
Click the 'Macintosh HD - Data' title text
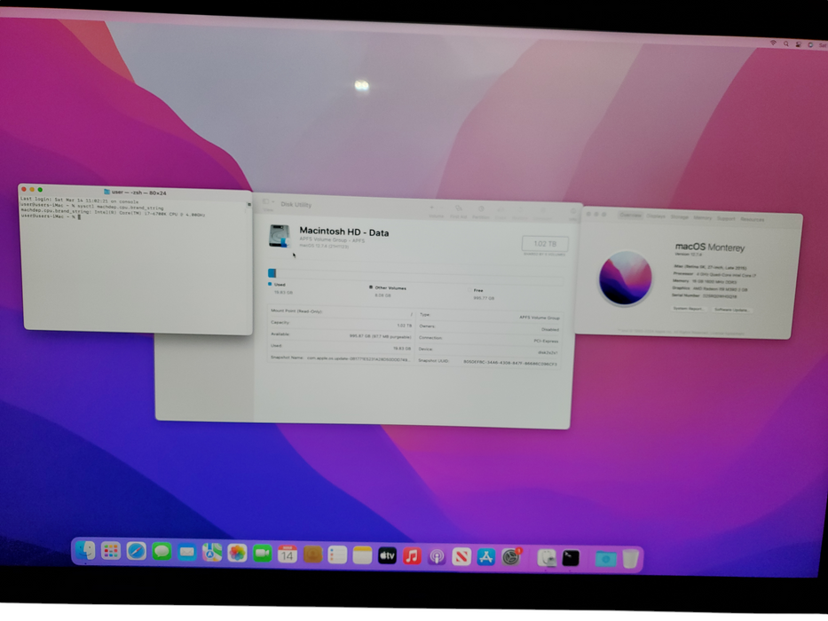click(343, 232)
